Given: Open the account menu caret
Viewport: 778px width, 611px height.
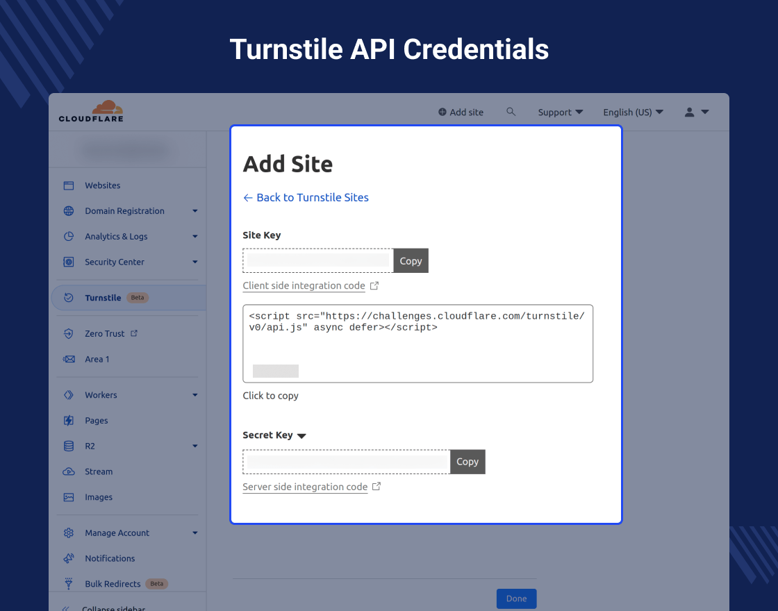Looking at the screenshot, I should click(704, 112).
